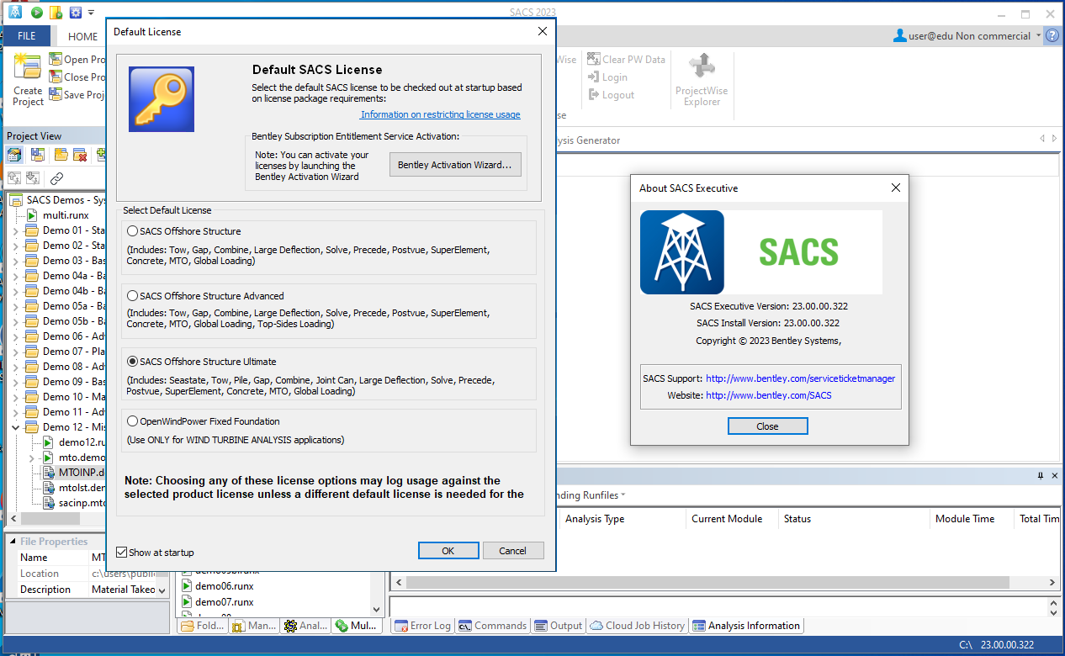Screen dimensions: 1065x656
Task: Expand the Demo 11 folder in project tree
Action: click(15, 412)
